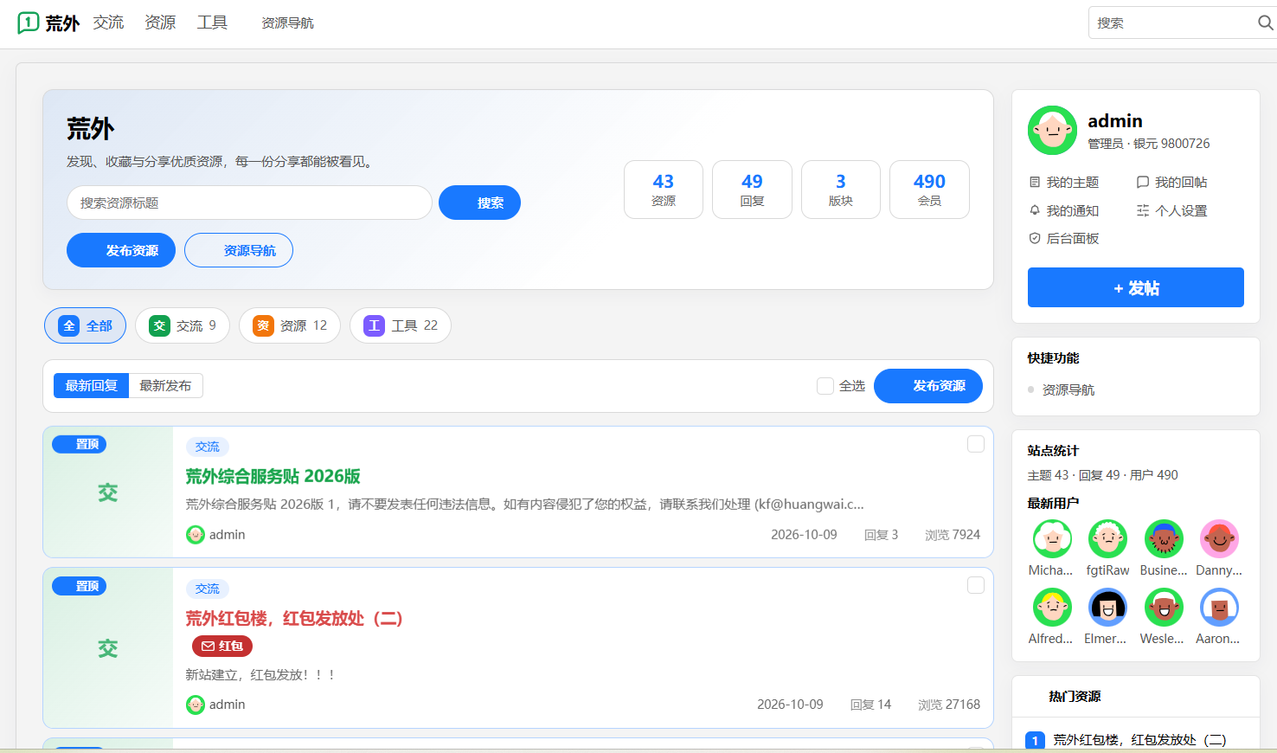Click the + 发帖 button
Screen dimensions: 1277x753
[1136, 287]
